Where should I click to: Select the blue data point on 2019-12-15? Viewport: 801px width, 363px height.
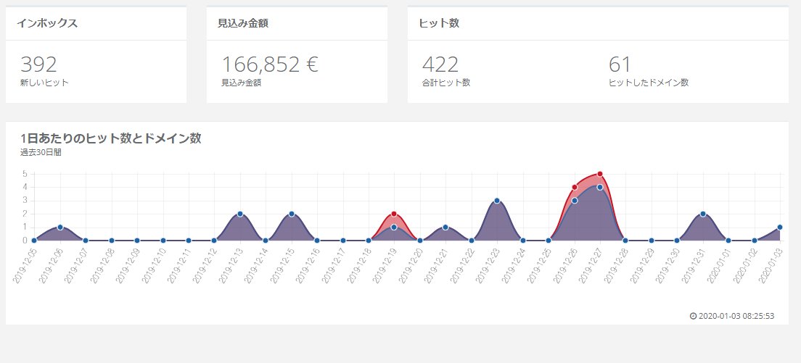tap(291, 214)
